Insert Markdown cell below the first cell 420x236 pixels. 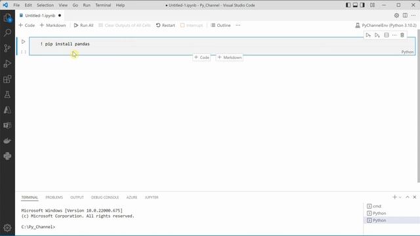230,58
